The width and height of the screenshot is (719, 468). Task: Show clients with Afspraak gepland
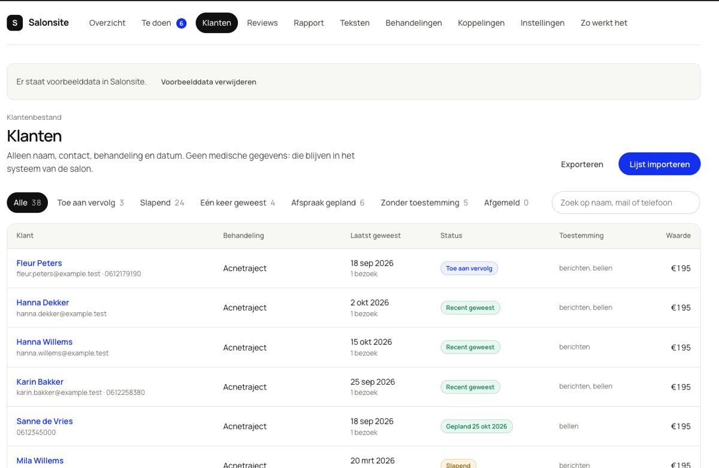[328, 203]
